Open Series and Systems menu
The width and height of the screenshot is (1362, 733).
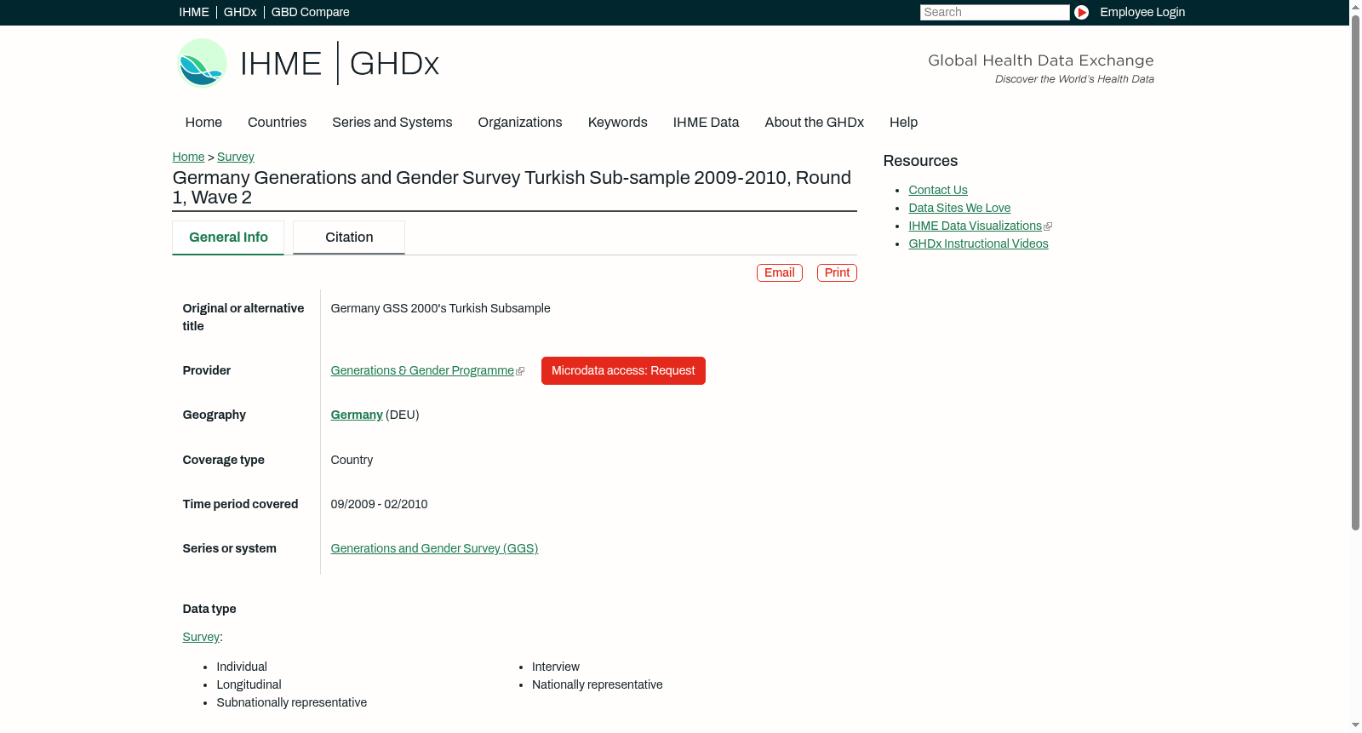click(392, 123)
